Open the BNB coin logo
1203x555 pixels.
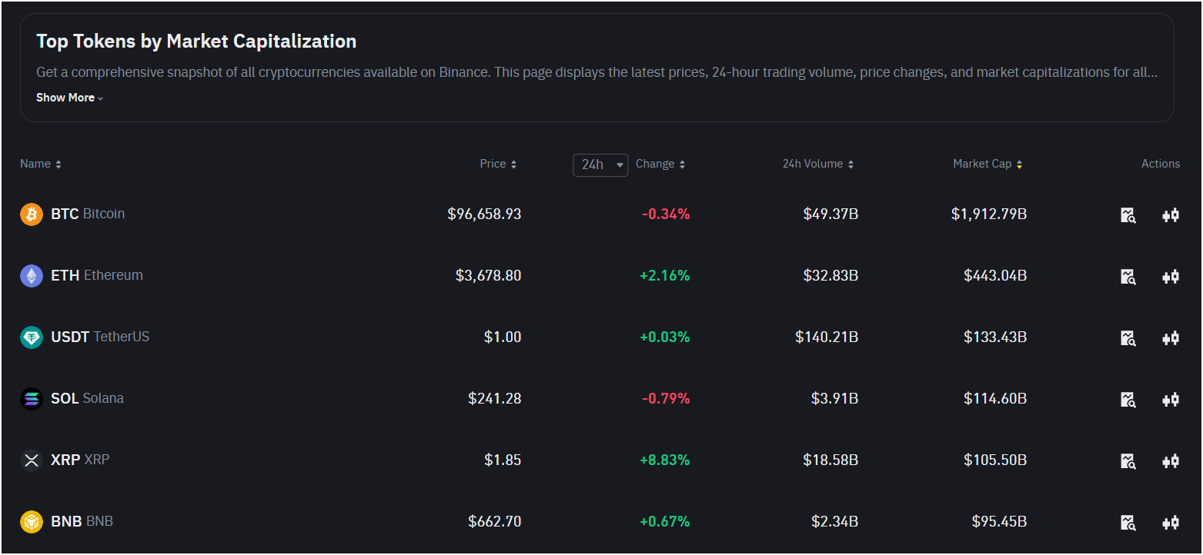pyautogui.click(x=32, y=522)
